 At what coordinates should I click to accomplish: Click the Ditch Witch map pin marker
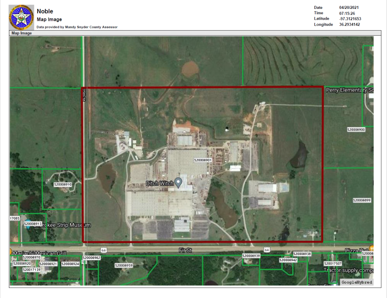[x=178, y=182]
